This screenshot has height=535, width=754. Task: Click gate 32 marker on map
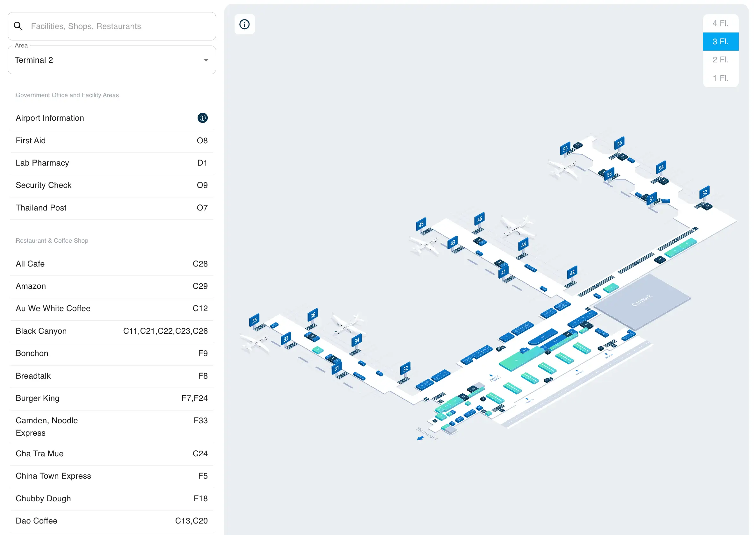click(405, 369)
